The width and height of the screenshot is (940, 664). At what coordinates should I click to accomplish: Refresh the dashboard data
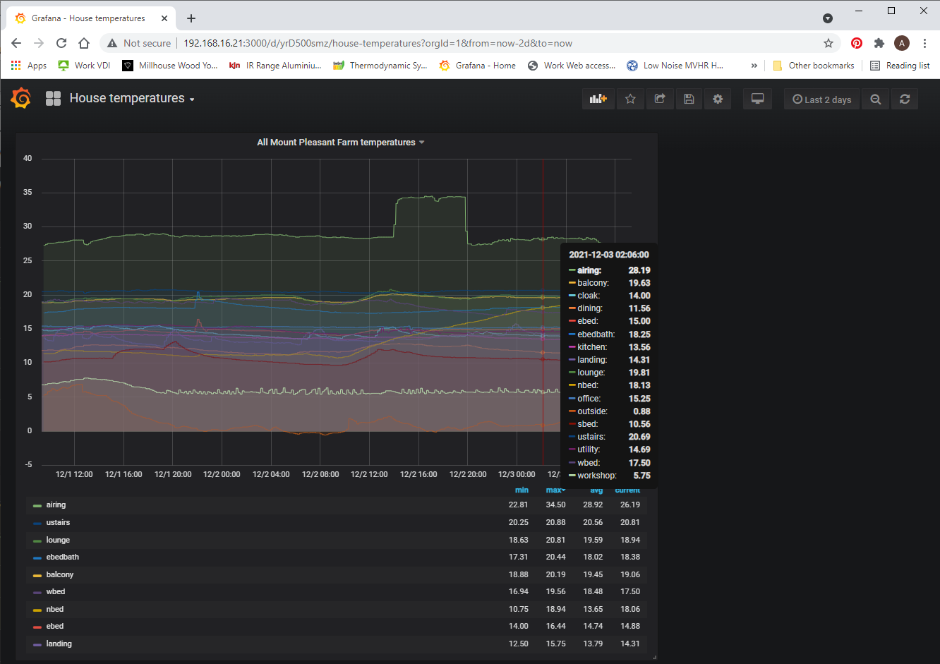[905, 99]
